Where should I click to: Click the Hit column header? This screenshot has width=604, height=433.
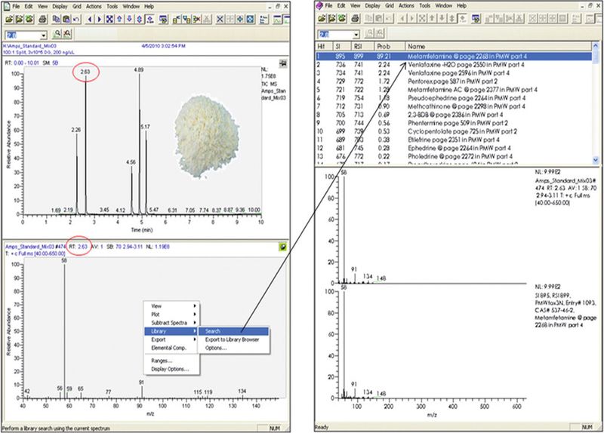click(324, 47)
